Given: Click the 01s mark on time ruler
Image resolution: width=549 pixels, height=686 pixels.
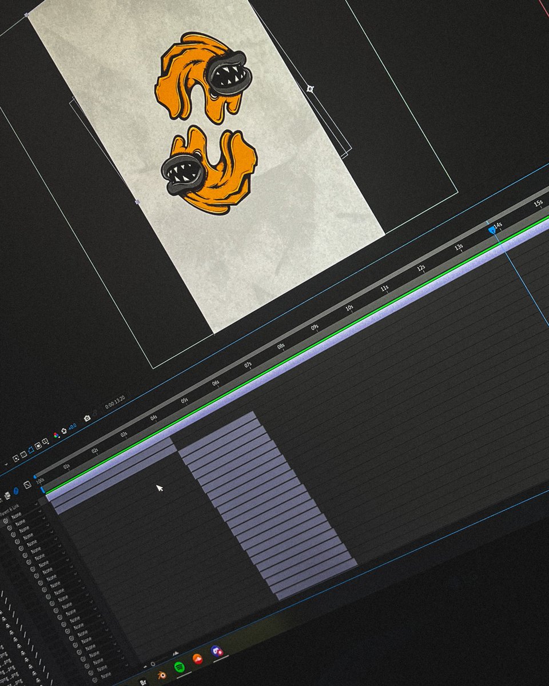Looking at the screenshot, I should pos(66,466).
